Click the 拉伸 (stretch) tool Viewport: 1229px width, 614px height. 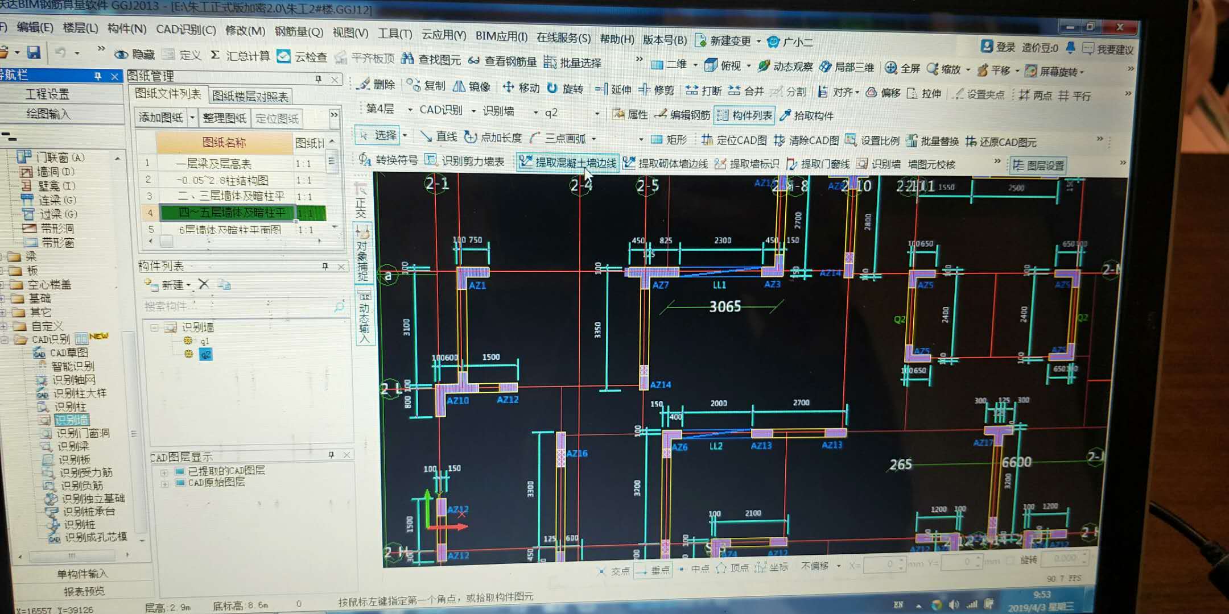(x=924, y=93)
